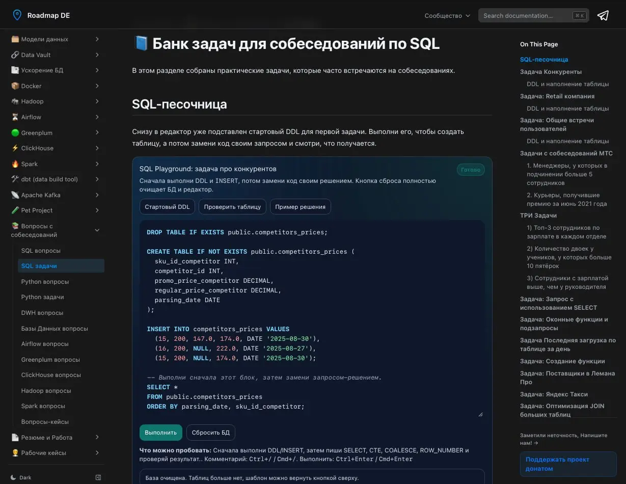Click the Apache Kafka satellite emoji icon
This screenshot has width=626, height=484.
pos(15,195)
